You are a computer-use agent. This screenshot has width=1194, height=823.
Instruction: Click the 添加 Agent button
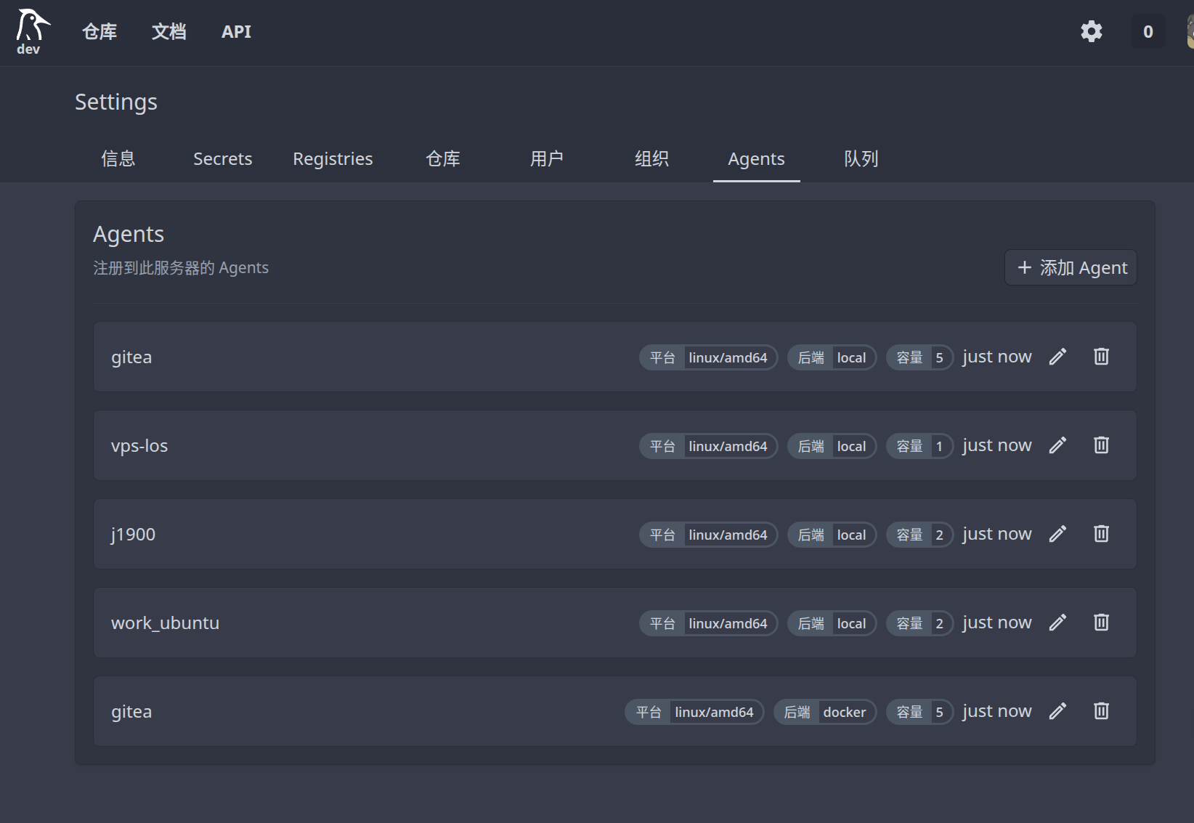1071,268
